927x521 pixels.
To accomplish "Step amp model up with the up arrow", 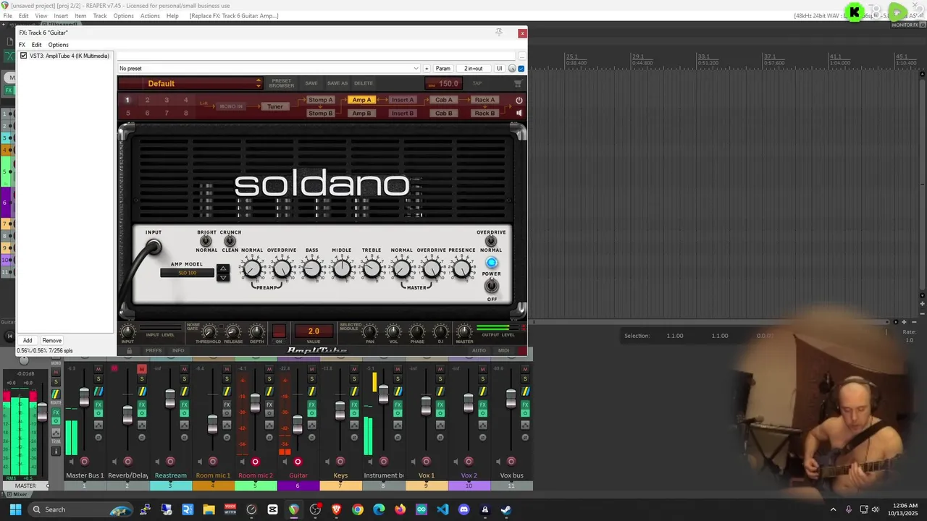I will coord(223,269).
